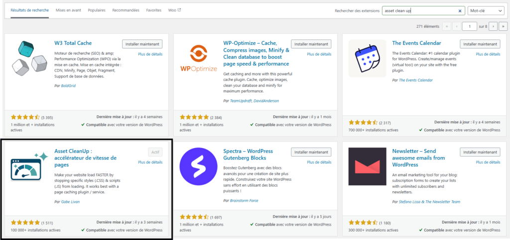Click into the extensions search box
510x240 pixels.
418,10
